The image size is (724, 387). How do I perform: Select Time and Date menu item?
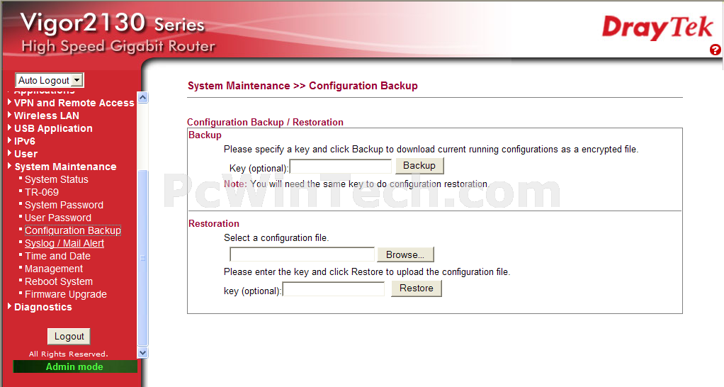coord(57,256)
